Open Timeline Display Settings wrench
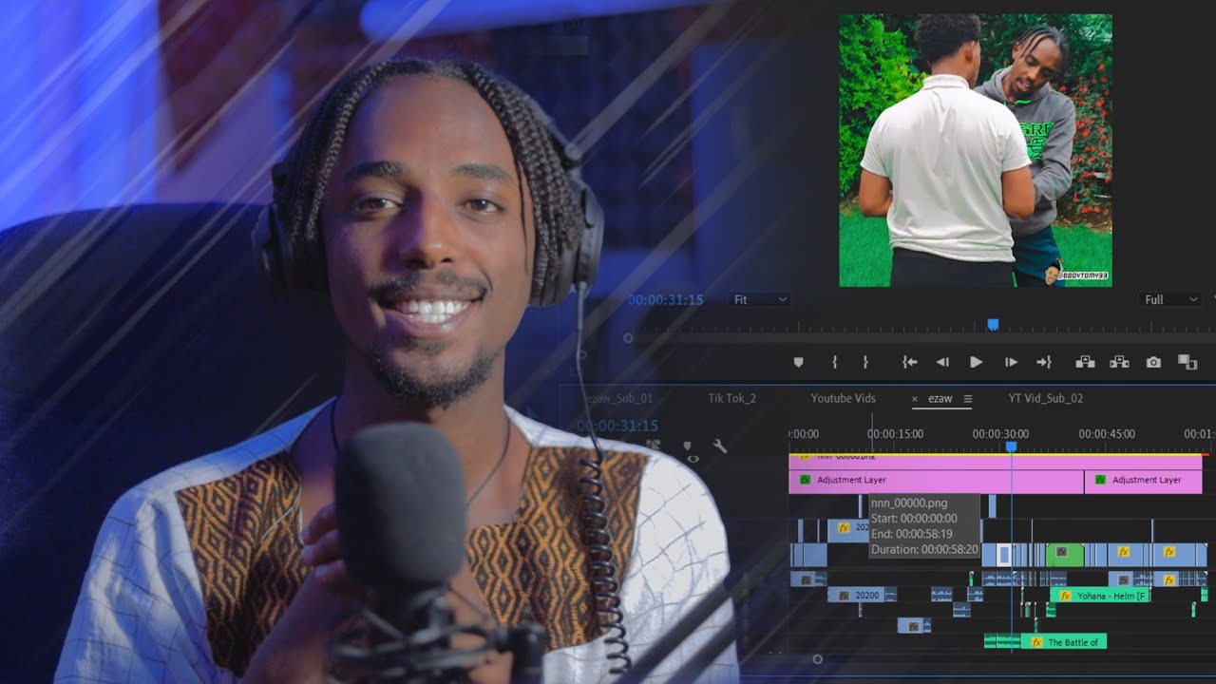This screenshot has height=684, width=1216. coord(719,446)
